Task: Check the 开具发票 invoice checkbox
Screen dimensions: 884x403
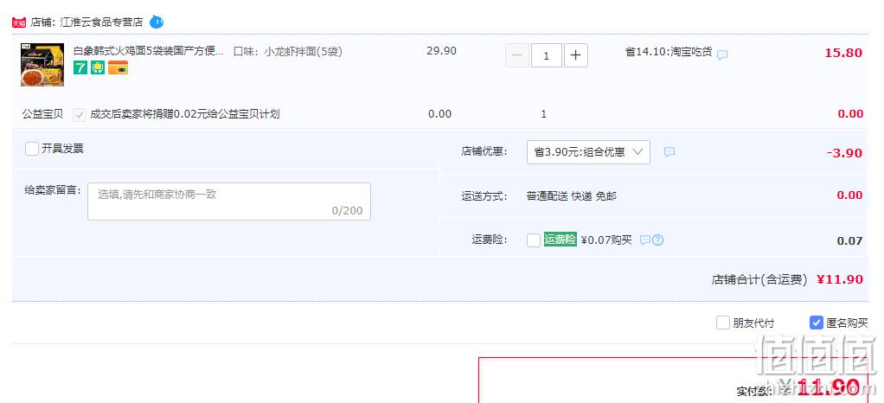Action: (32, 149)
